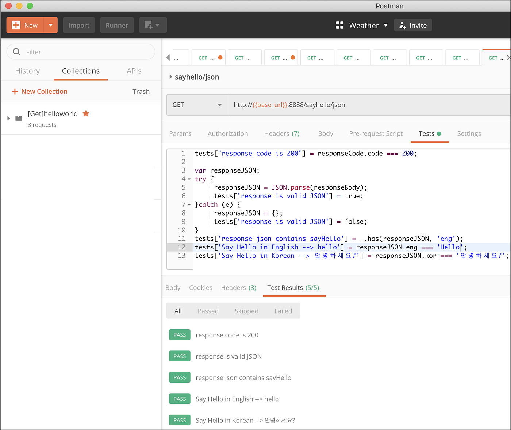511x430 pixels.
Task: Click the person icon on Invite button
Action: [x=402, y=25]
